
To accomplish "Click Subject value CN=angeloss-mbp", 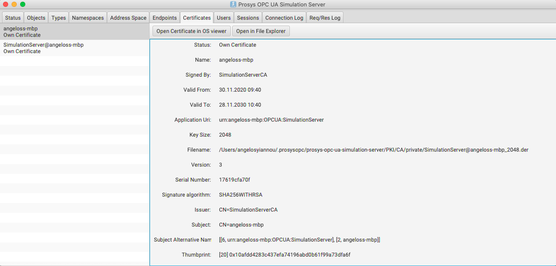I will 241,224.
